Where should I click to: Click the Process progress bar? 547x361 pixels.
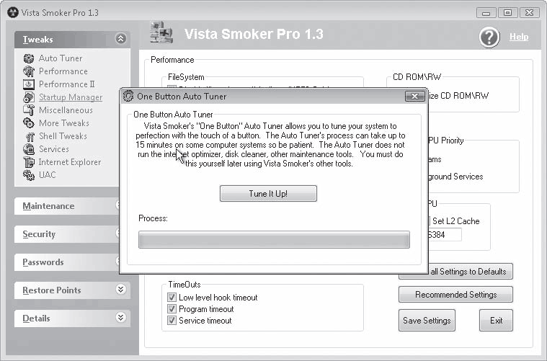[x=274, y=240]
